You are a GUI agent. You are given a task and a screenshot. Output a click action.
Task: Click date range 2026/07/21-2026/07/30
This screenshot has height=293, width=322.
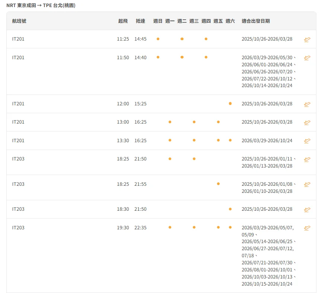267,262
